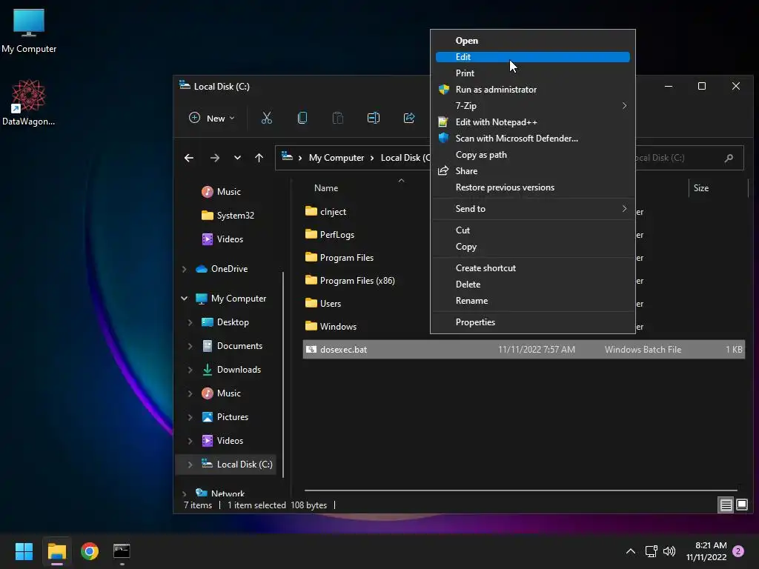Click the Rename toolbar icon
Viewport: 759px width, 569px height.
click(374, 118)
